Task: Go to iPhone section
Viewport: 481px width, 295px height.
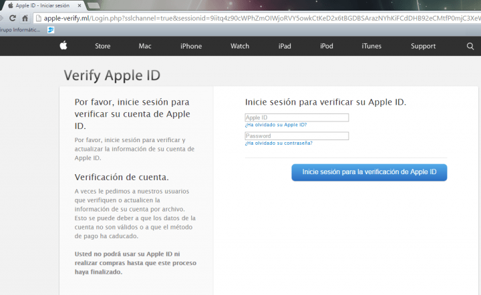Action: coord(191,46)
